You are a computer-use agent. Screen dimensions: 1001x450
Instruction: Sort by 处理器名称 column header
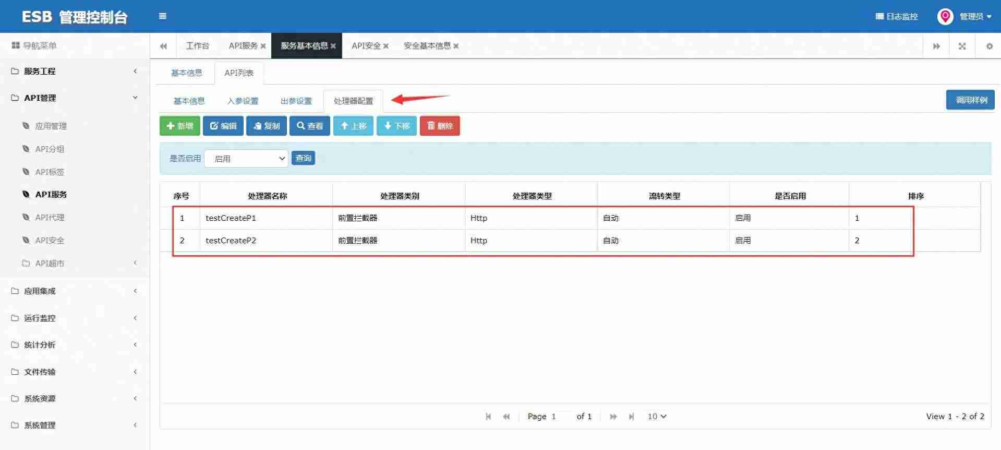pyautogui.click(x=267, y=196)
